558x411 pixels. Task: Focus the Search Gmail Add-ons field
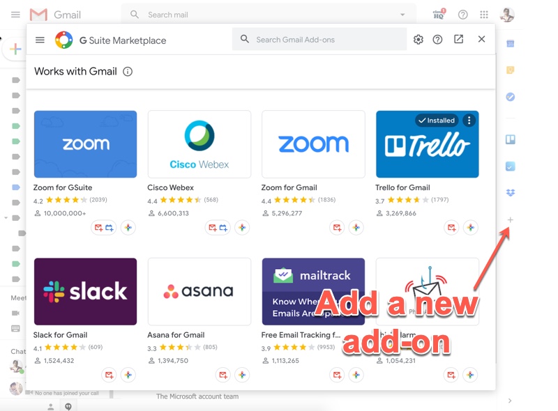[319, 40]
